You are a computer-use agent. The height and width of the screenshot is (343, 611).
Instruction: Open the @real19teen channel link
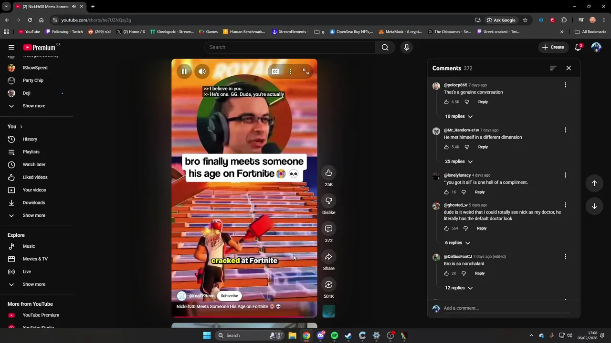pos(201,296)
